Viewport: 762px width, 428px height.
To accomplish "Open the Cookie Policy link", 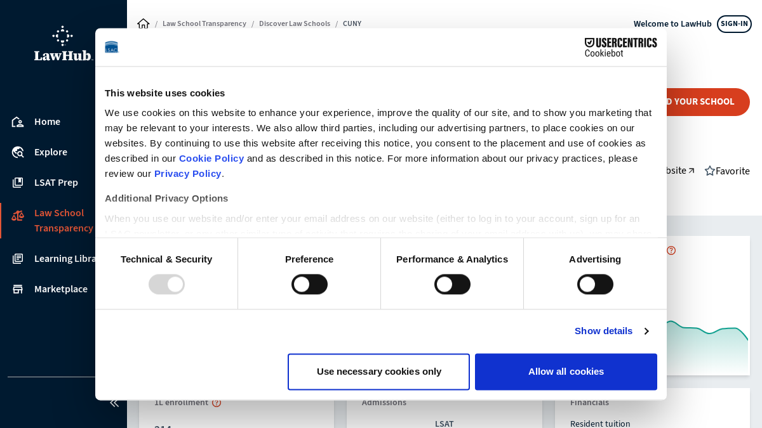I will pos(211,159).
